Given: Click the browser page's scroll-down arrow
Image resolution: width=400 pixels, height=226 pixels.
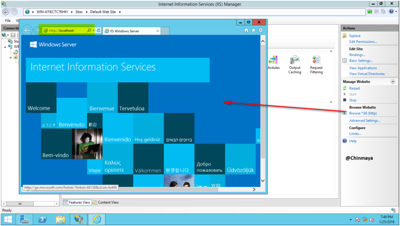Looking at the screenshot, I should tap(263, 180).
